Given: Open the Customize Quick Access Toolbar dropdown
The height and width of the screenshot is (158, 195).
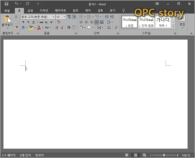Looking at the screenshot, I should tap(38, 4).
